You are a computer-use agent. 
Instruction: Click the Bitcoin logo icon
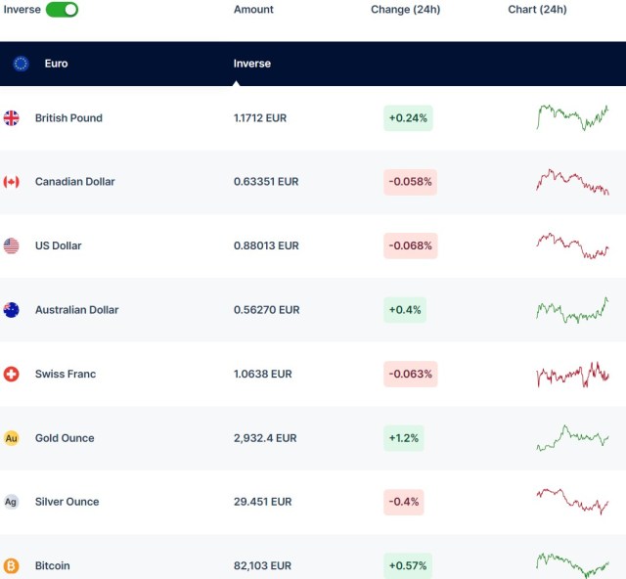pos(12,565)
